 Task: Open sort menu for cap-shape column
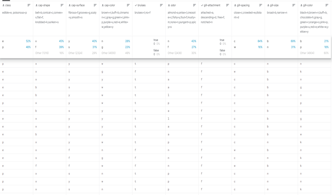tap(62, 5)
